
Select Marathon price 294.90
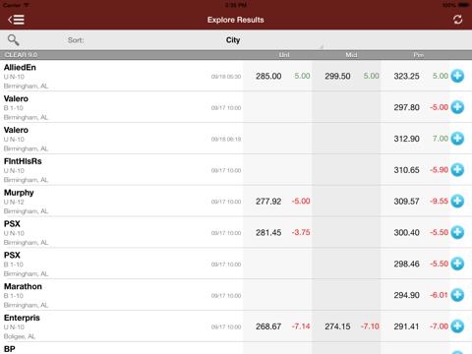[406, 295]
